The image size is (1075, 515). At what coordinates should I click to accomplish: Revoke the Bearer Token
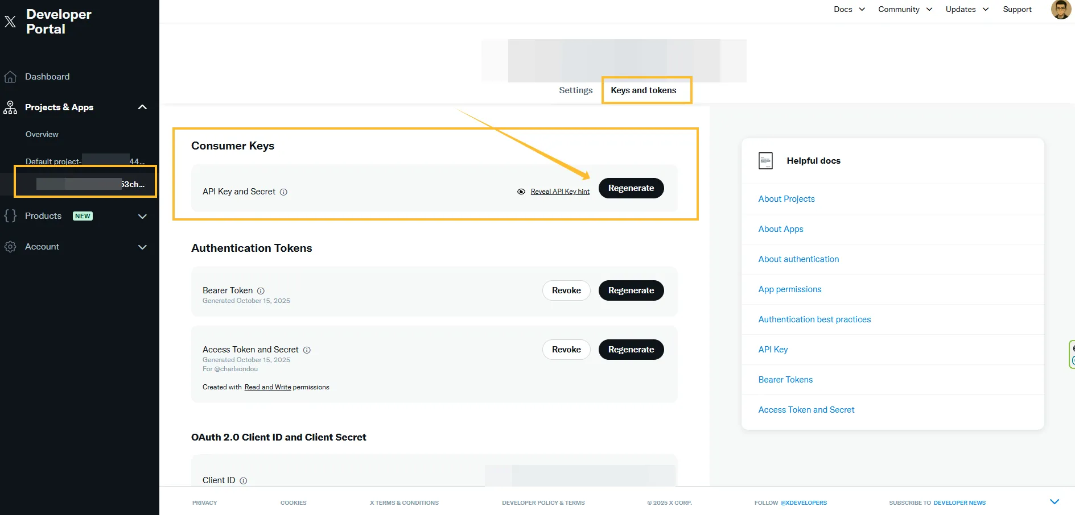point(566,290)
